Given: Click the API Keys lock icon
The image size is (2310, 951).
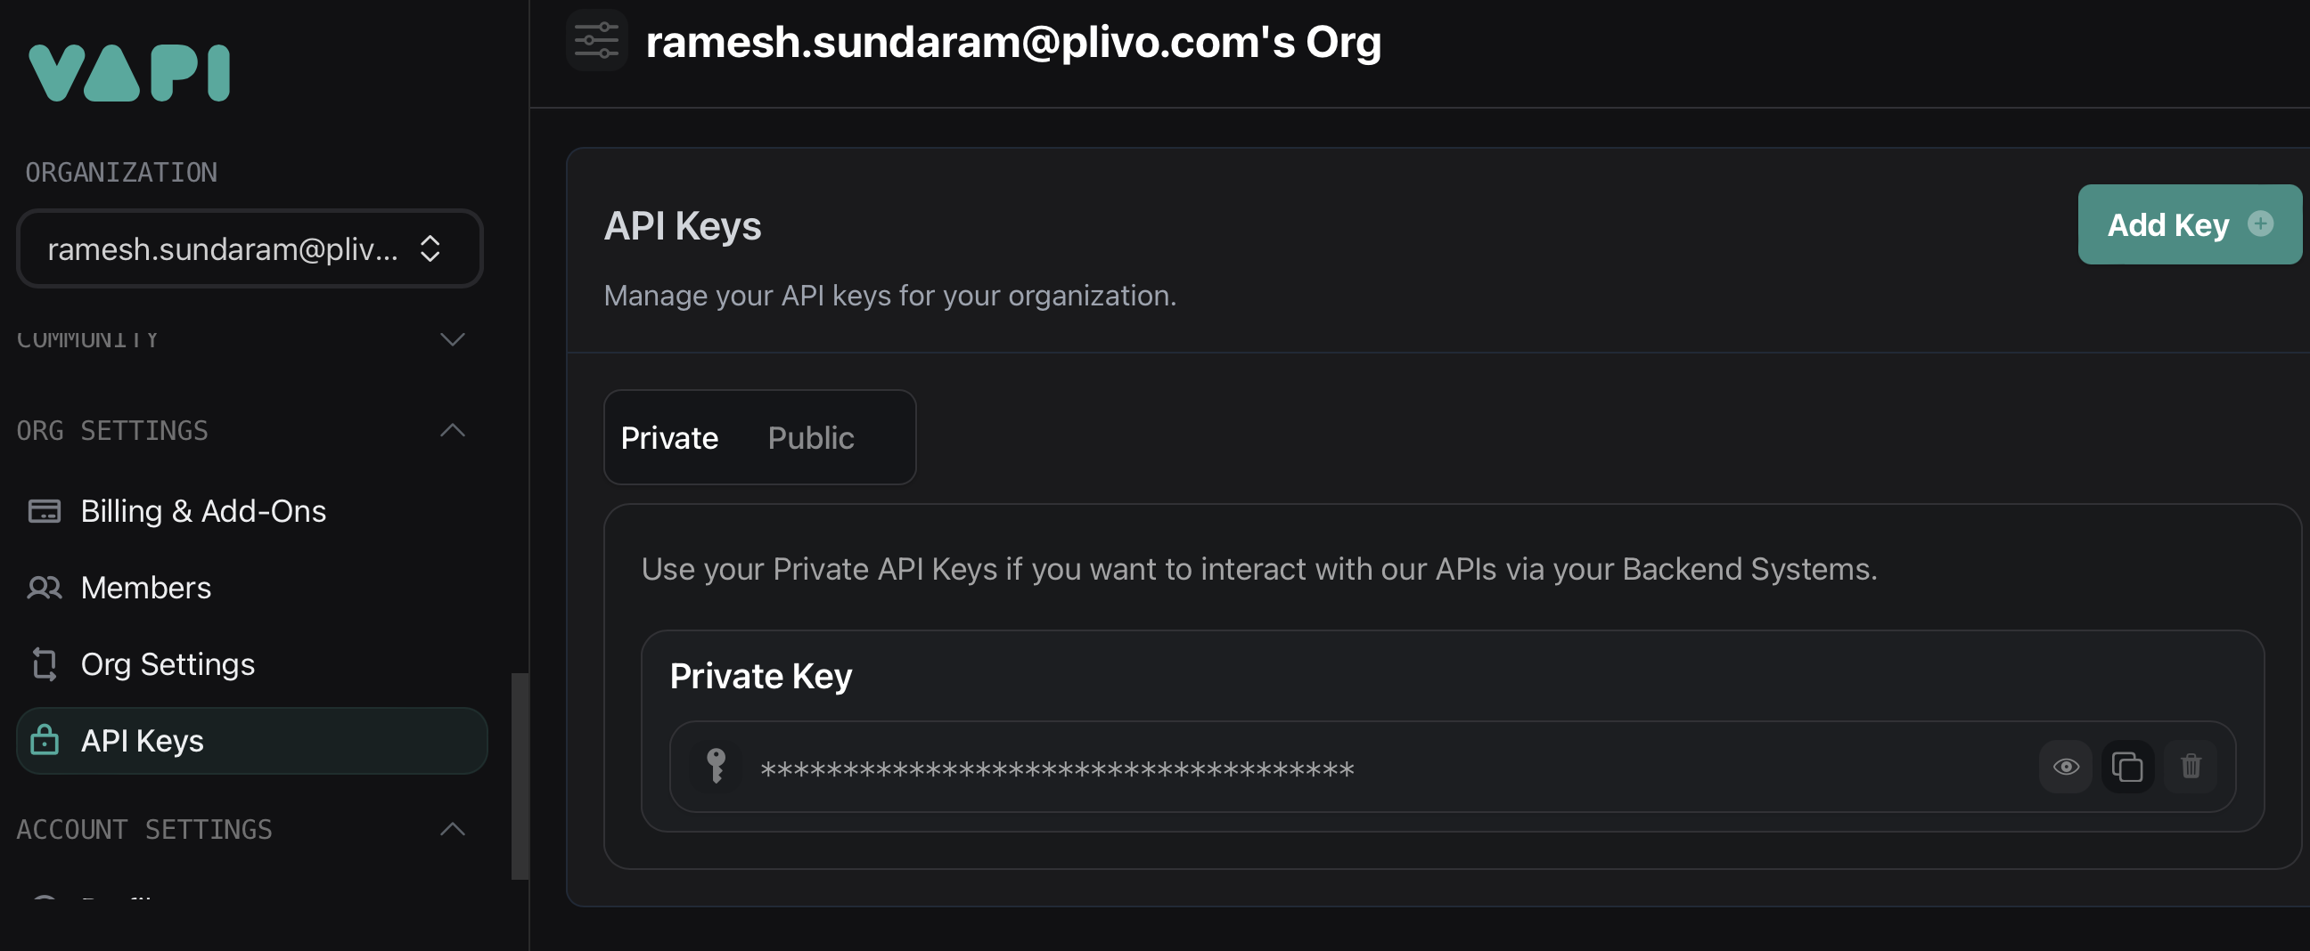Looking at the screenshot, I should (44, 740).
